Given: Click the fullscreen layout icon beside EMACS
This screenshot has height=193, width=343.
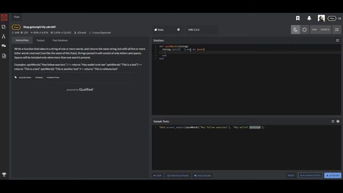Looking at the screenshot, I should [337, 30].
